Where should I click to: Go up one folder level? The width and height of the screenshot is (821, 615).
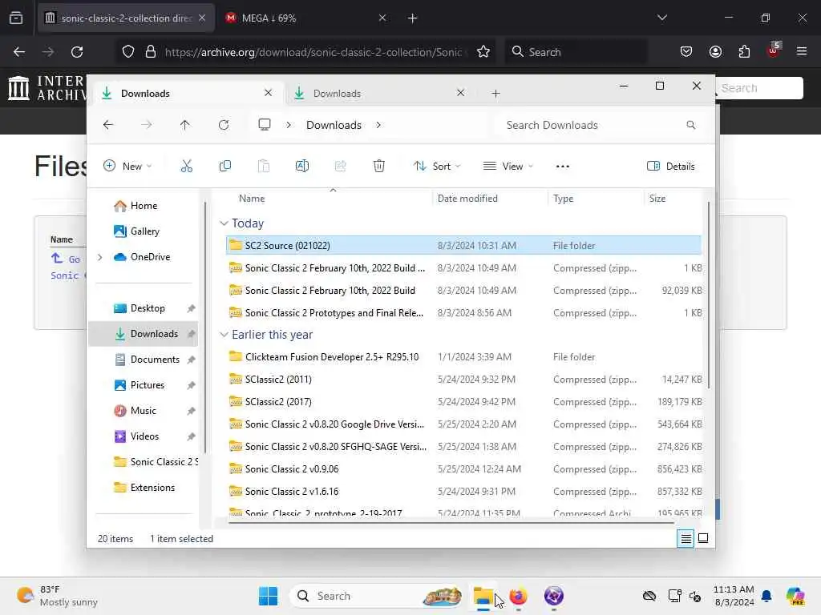click(185, 125)
